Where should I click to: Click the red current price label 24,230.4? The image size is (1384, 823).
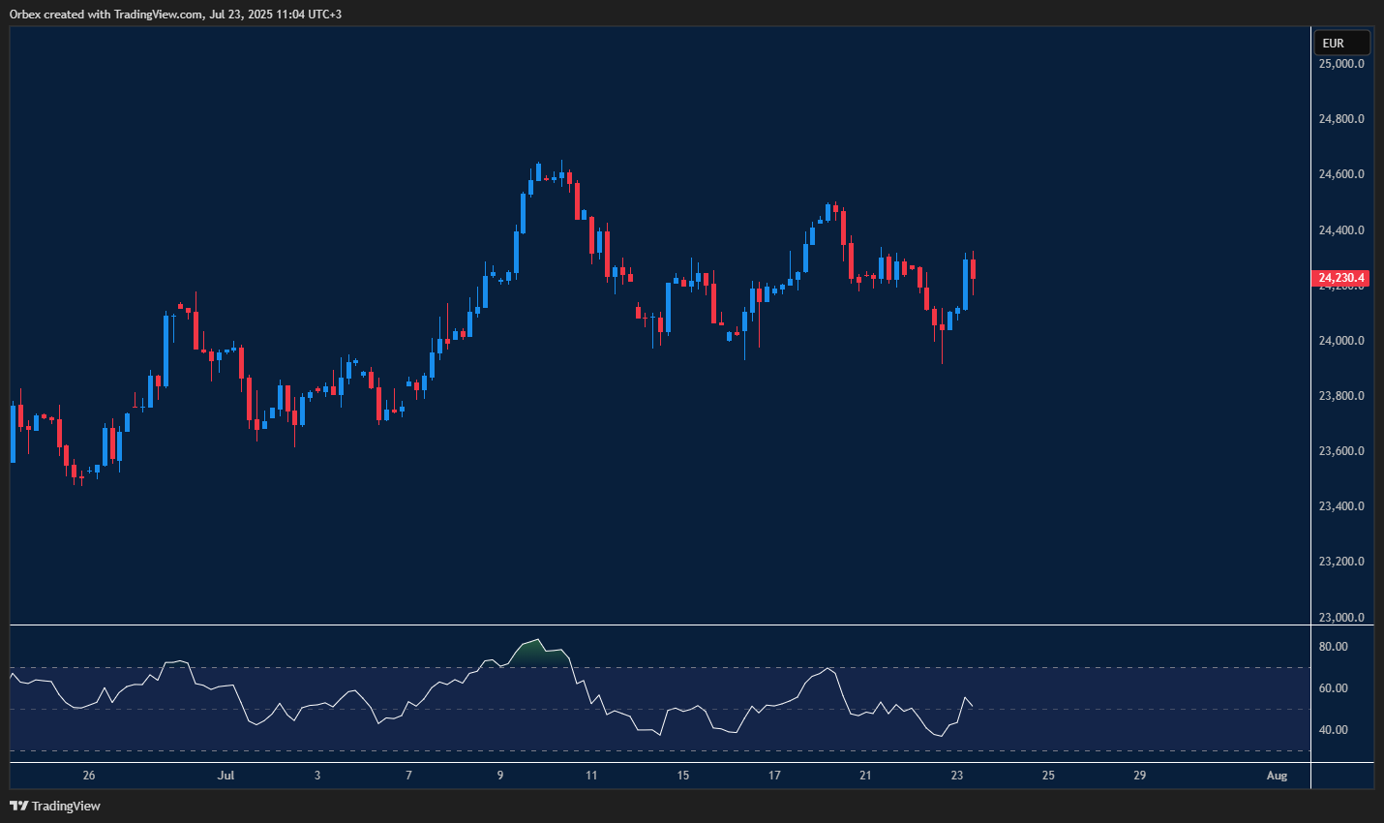pyautogui.click(x=1341, y=277)
